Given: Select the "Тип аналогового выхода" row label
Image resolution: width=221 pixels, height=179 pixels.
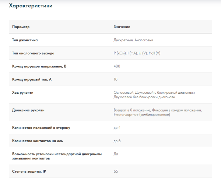Looking at the screenshot, I should click(x=33, y=53).
